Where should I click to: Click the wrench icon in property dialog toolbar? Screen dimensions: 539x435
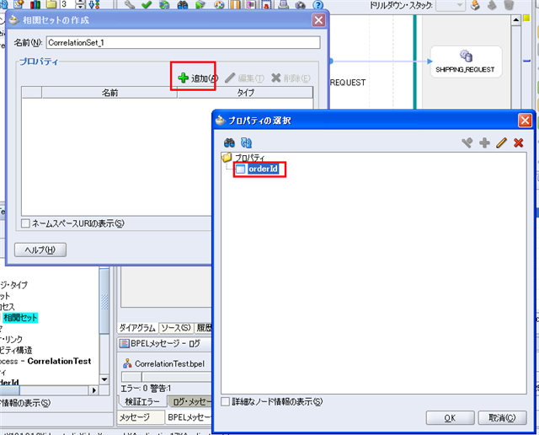tap(467, 143)
